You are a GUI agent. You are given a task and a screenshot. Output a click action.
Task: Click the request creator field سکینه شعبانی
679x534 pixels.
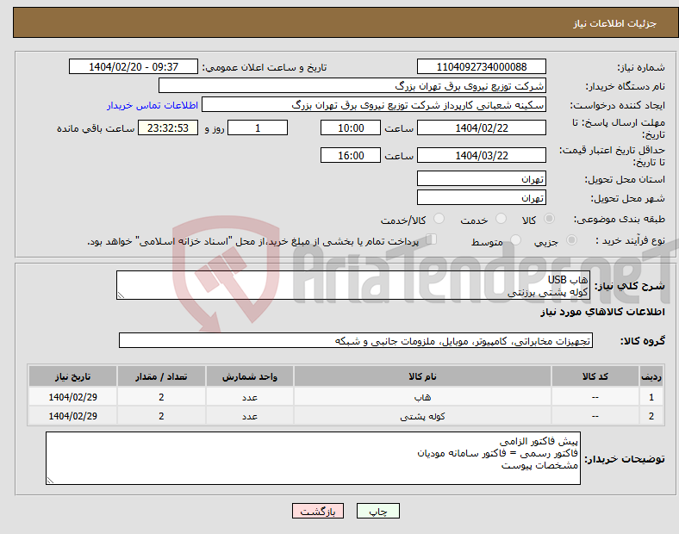(374, 105)
